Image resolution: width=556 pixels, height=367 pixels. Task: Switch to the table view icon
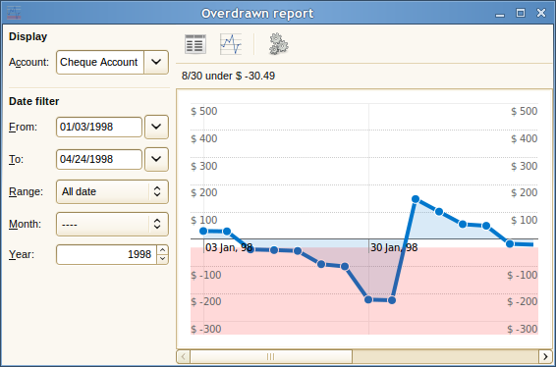click(x=195, y=44)
